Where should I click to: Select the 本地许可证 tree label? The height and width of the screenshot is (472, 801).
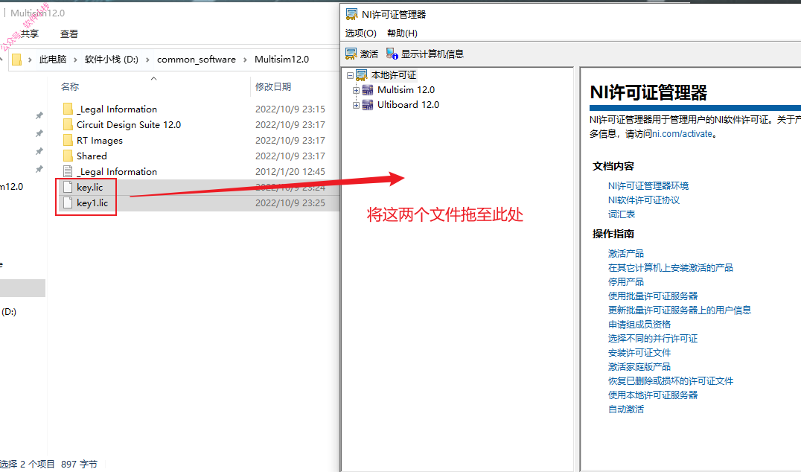[393, 75]
